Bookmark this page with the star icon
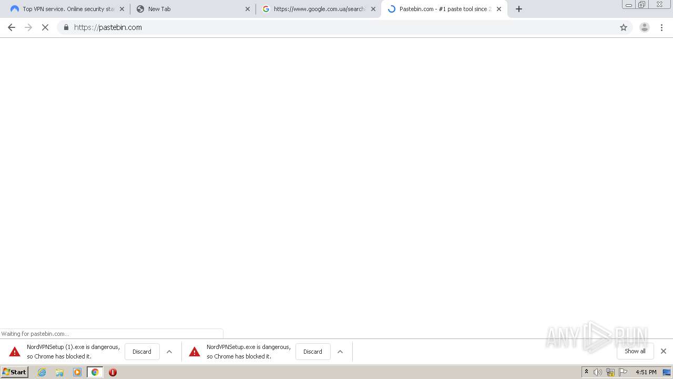673x379 pixels. coord(624,27)
